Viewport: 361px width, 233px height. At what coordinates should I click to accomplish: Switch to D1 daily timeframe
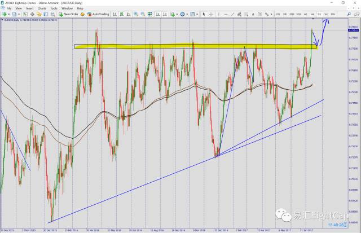pyautogui.click(x=319, y=14)
